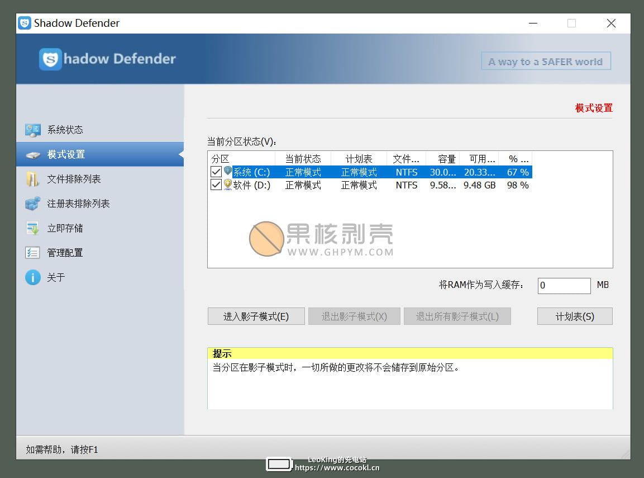Select the 系统 (C:) partition row
The width and height of the screenshot is (644, 478).
point(370,172)
